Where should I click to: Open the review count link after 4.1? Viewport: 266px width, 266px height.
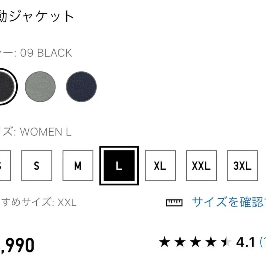tap(263, 242)
